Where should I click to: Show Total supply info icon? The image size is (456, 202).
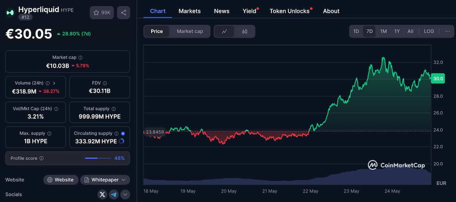point(113,109)
